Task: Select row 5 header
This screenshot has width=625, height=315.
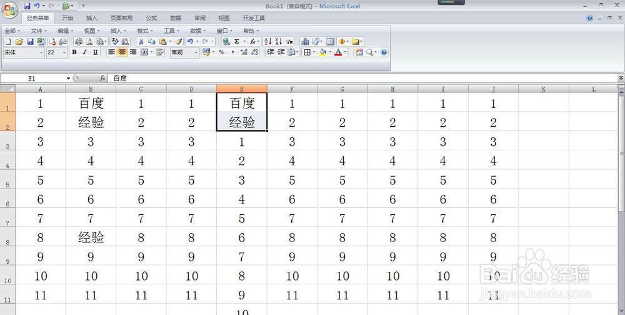Action: click(7, 180)
